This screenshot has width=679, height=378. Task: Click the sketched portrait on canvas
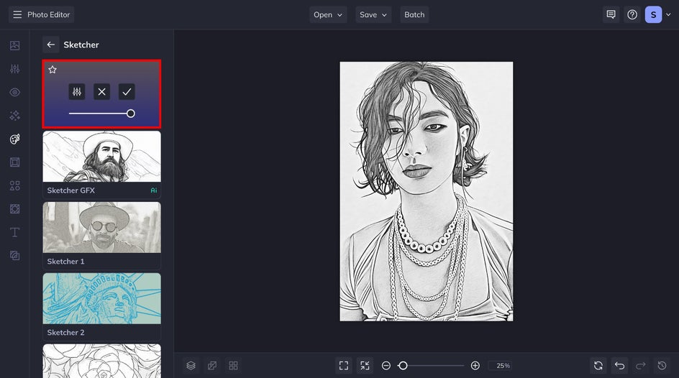[426, 191]
